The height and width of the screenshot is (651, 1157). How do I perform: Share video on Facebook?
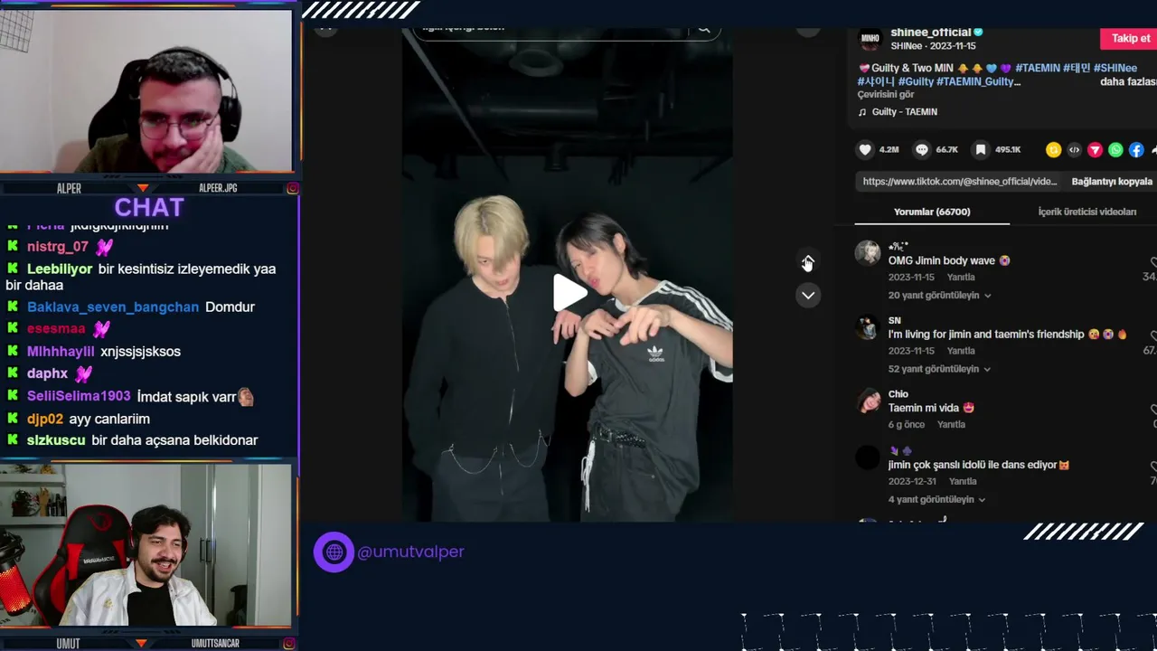[1136, 150]
